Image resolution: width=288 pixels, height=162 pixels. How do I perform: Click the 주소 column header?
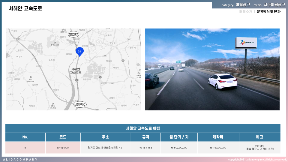pos(106,137)
